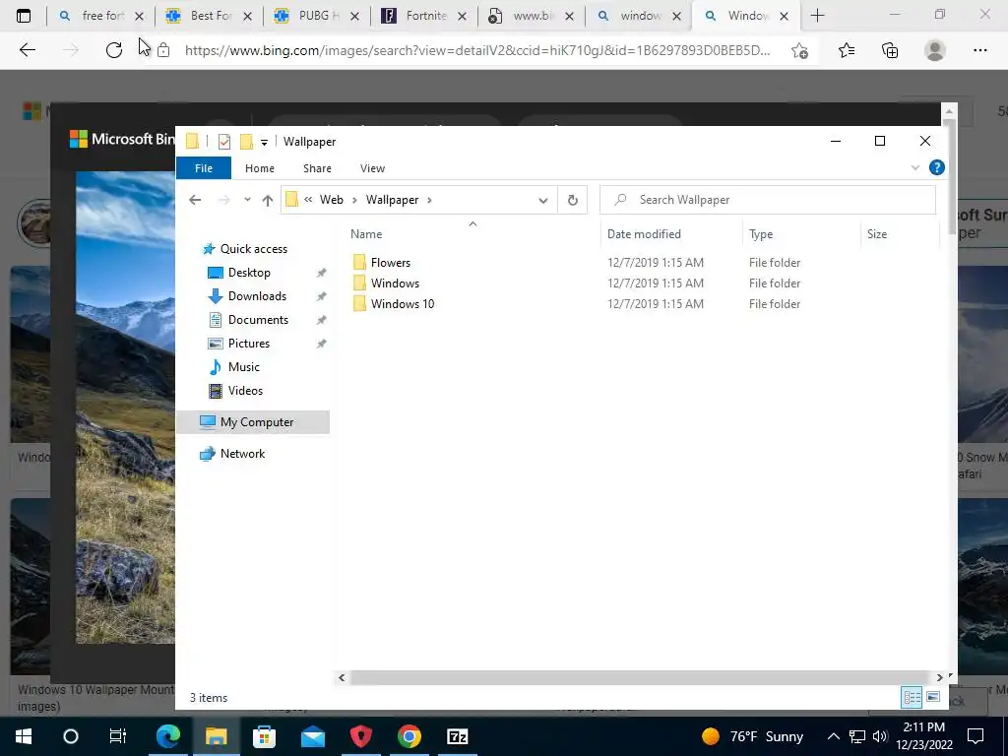1008x756 pixels.
Task: Open Documents in navigation pane
Action: coord(258,320)
